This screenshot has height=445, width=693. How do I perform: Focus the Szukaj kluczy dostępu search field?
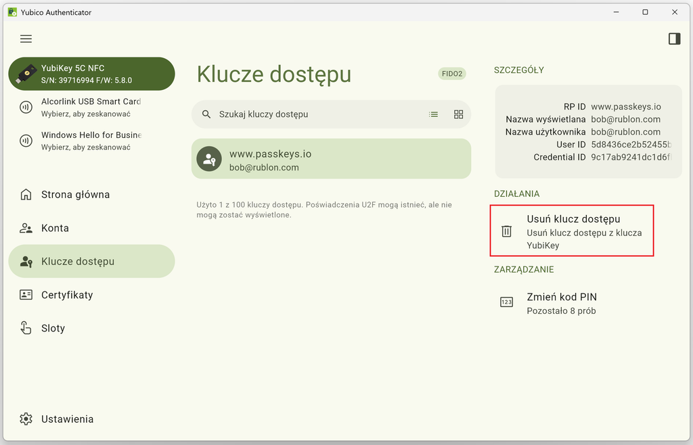click(331, 114)
